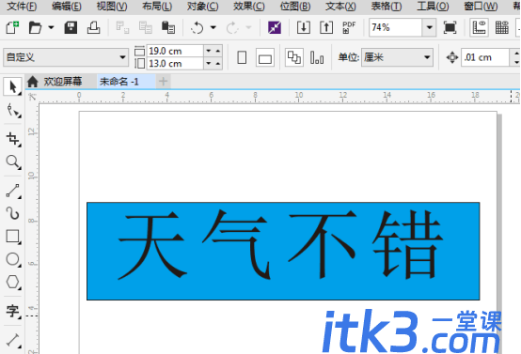Create a new document
Screen dimensions: 521x354
[x=12, y=27]
